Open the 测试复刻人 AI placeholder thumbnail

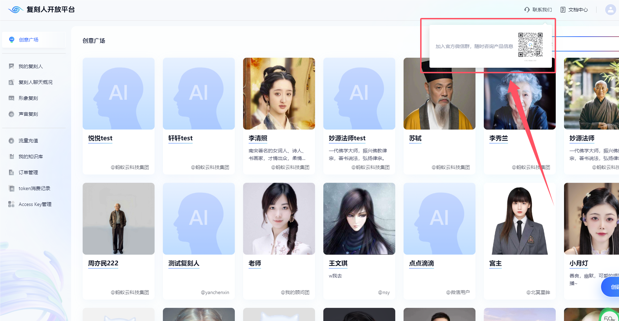pyautogui.click(x=199, y=219)
